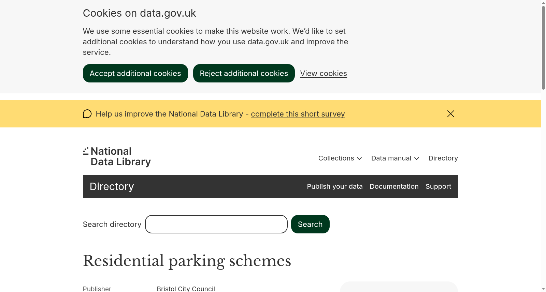
Task: Open the Support link
Action: 438,186
